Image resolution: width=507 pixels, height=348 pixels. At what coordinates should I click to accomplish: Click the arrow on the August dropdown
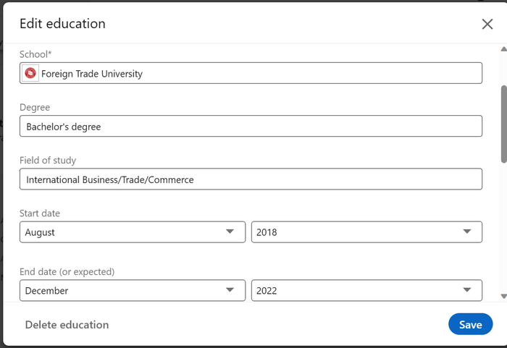(x=230, y=232)
